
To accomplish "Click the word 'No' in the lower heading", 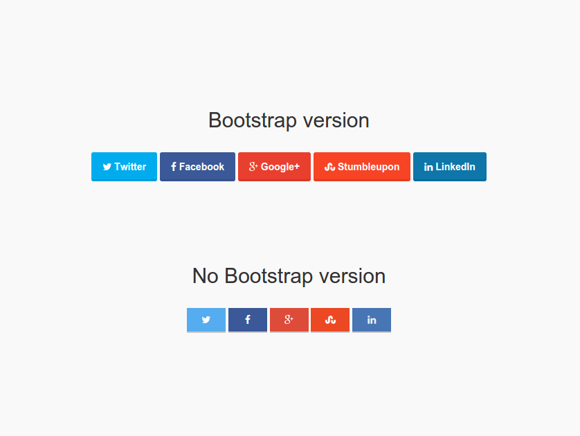I will click(x=205, y=276).
